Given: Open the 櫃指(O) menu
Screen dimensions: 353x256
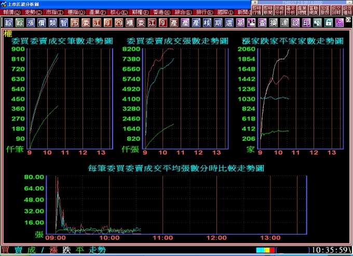Looking at the screenshot, I should (x=76, y=12).
